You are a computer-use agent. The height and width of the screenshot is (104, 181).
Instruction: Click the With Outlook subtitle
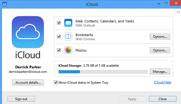coord(85,25)
